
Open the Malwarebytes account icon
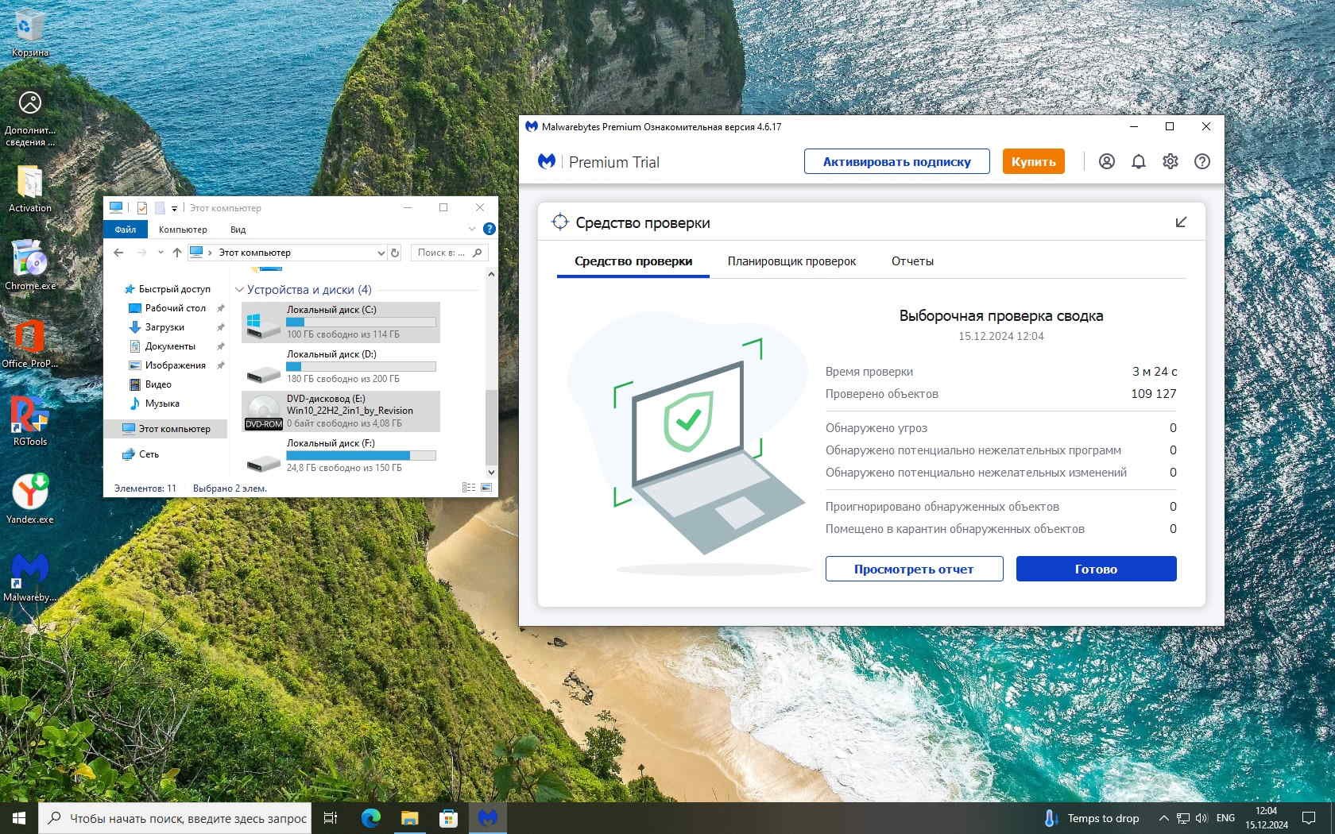[1106, 161]
